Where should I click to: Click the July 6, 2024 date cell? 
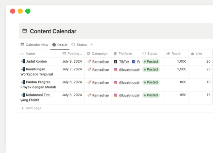coord(72,82)
